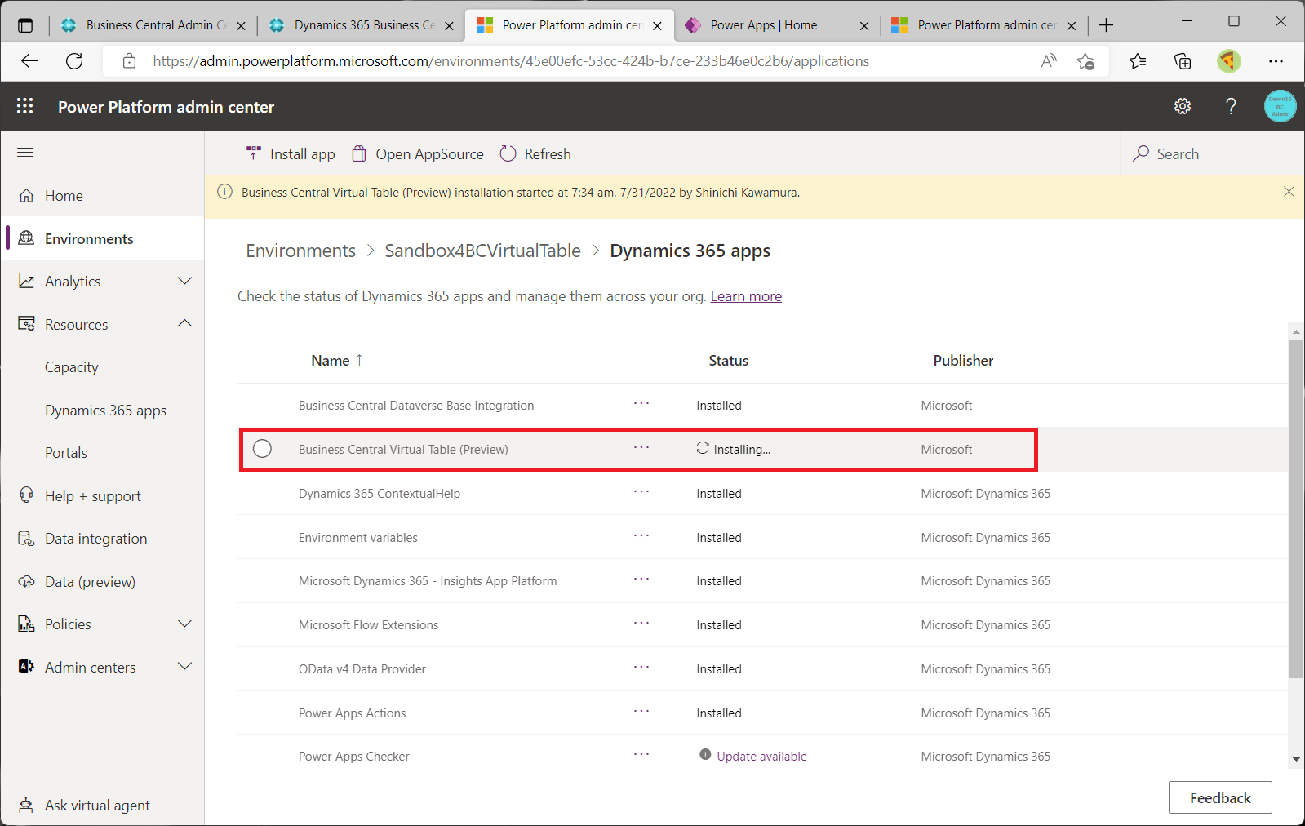Open the app launcher waffle icon

click(24, 106)
